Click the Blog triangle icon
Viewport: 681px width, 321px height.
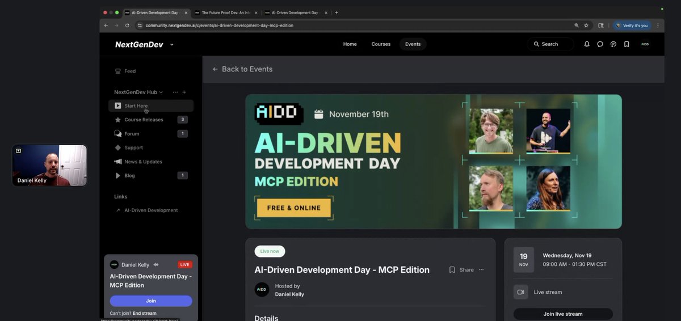pyautogui.click(x=117, y=176)
